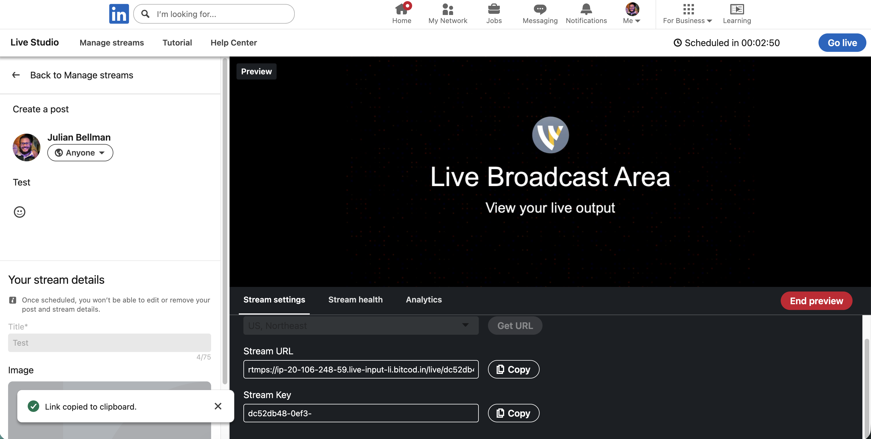The height and width of the screenshot is (439, 871).
Task: Click the info icon in stream details
Action: point(12,300)
